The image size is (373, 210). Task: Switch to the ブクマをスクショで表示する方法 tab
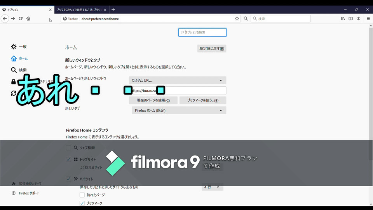coord(82,10)
